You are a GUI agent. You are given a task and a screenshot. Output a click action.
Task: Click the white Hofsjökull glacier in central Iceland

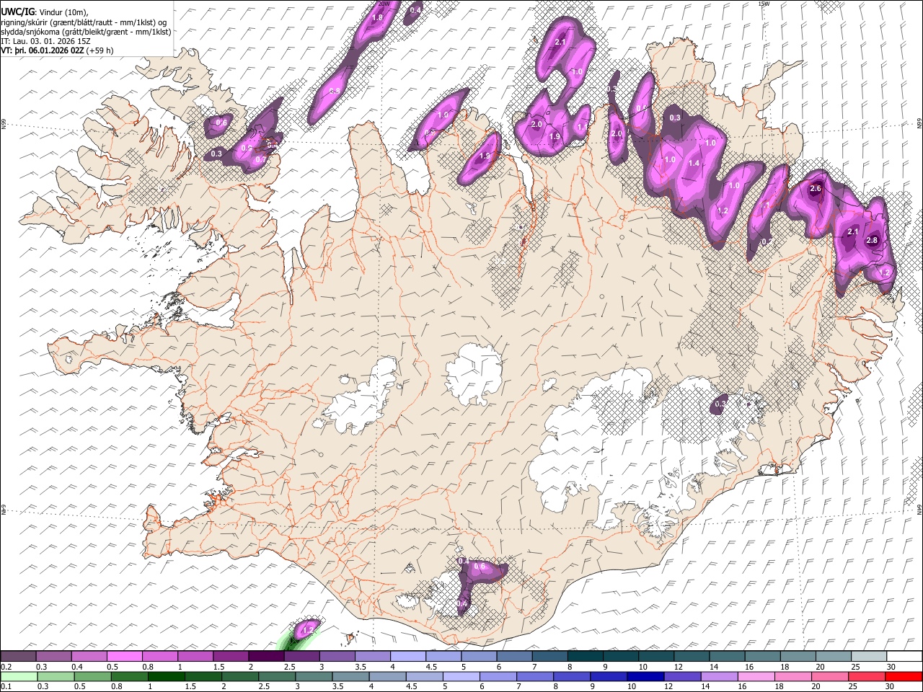[474, 373]
